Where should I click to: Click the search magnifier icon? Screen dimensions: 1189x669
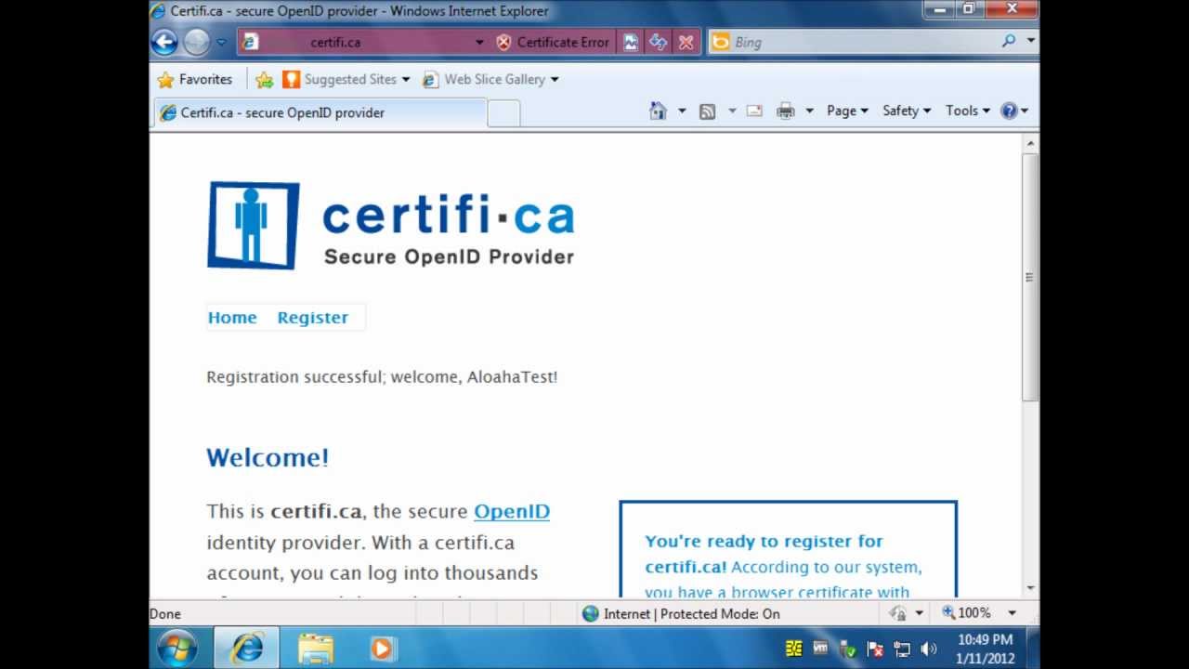[1009, 42]
